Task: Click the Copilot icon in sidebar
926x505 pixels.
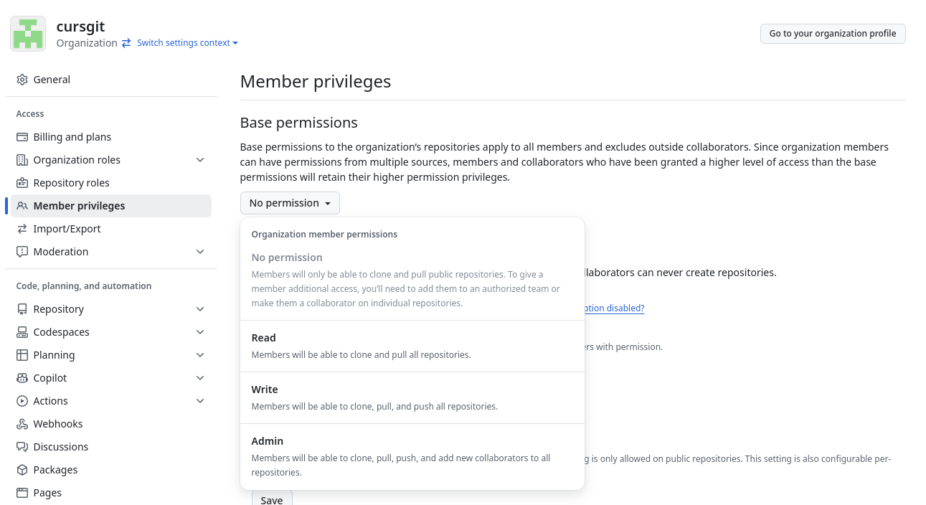Action: pos(22,378)
